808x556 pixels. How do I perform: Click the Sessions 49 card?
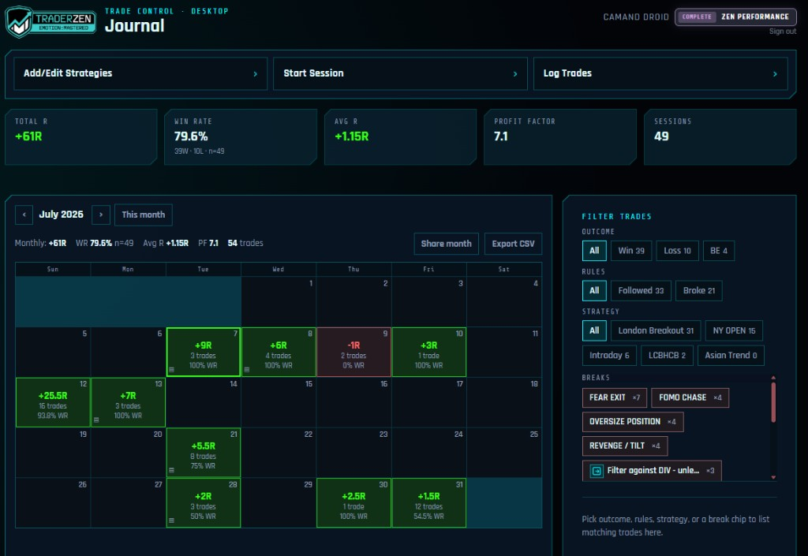point(720,137)
